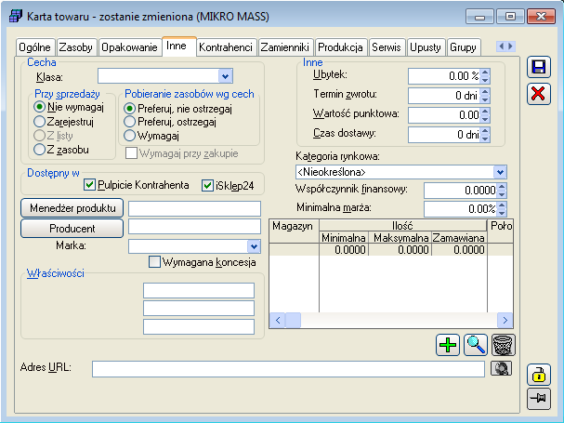
Task: Click the Magazyn column header
Action: click(294, 231)
